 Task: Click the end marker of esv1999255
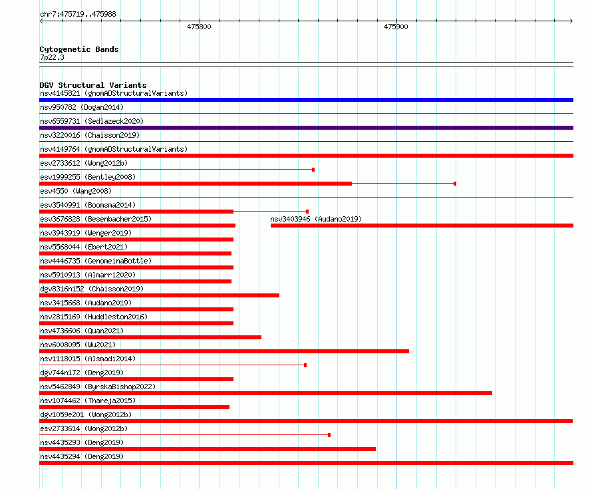(x=455, y=184)
